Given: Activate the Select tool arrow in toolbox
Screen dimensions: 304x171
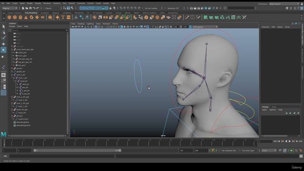Looking at the screenshot, I should (3, 27).
